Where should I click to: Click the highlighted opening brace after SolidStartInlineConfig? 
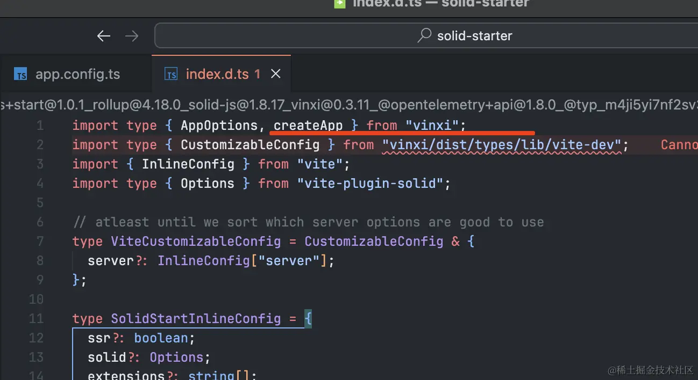[x=308, y=319]
